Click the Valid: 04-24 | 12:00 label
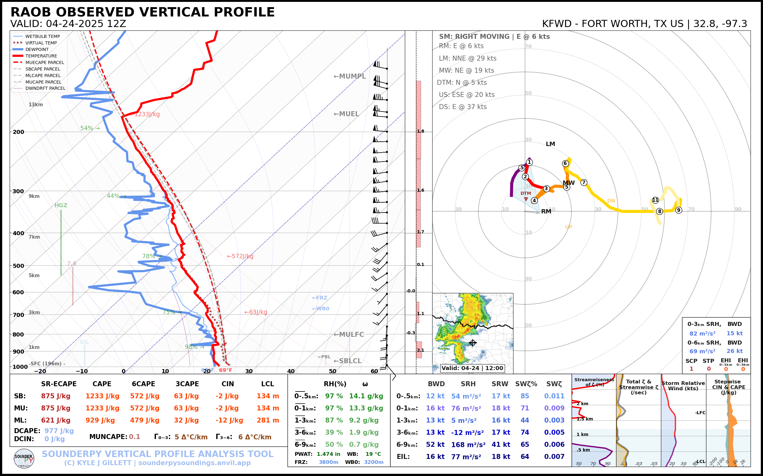 point(472,368)
